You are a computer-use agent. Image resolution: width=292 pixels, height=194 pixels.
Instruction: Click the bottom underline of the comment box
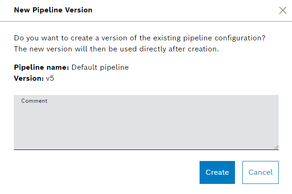tap(146, 149)
